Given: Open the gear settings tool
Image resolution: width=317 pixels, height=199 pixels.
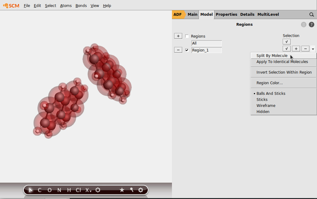Looking at the screenshot, I should pos(141,190).
